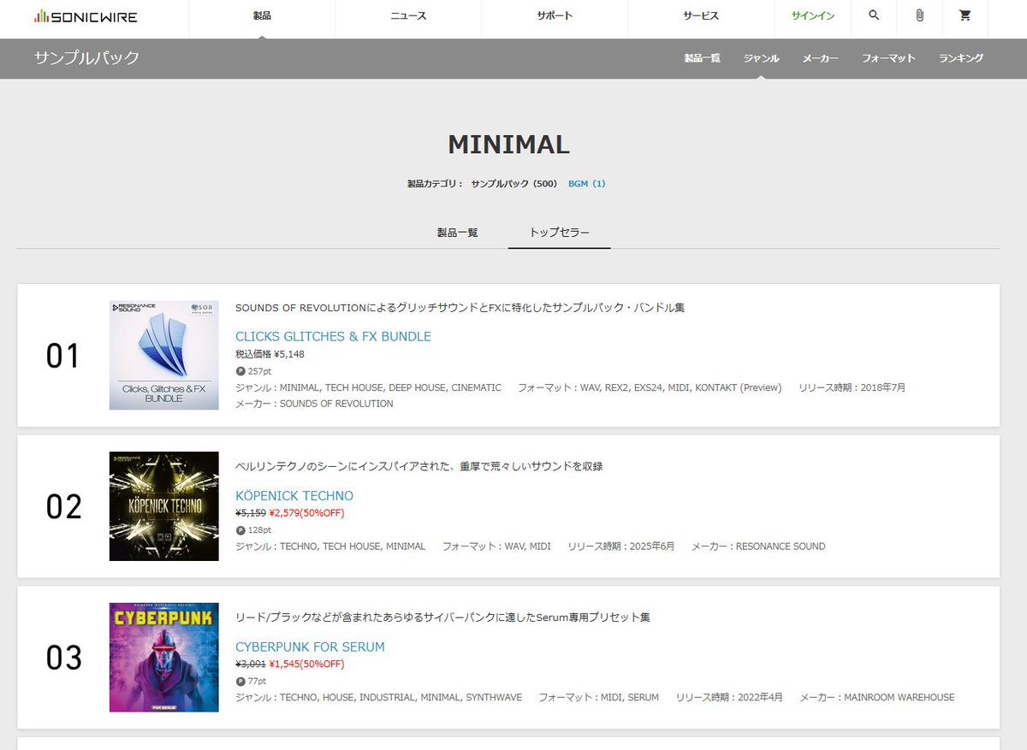This screenshot has width=1027, height=750.
Task: Click the struck-through ¥3,091 price
Action: pos(251,664)
